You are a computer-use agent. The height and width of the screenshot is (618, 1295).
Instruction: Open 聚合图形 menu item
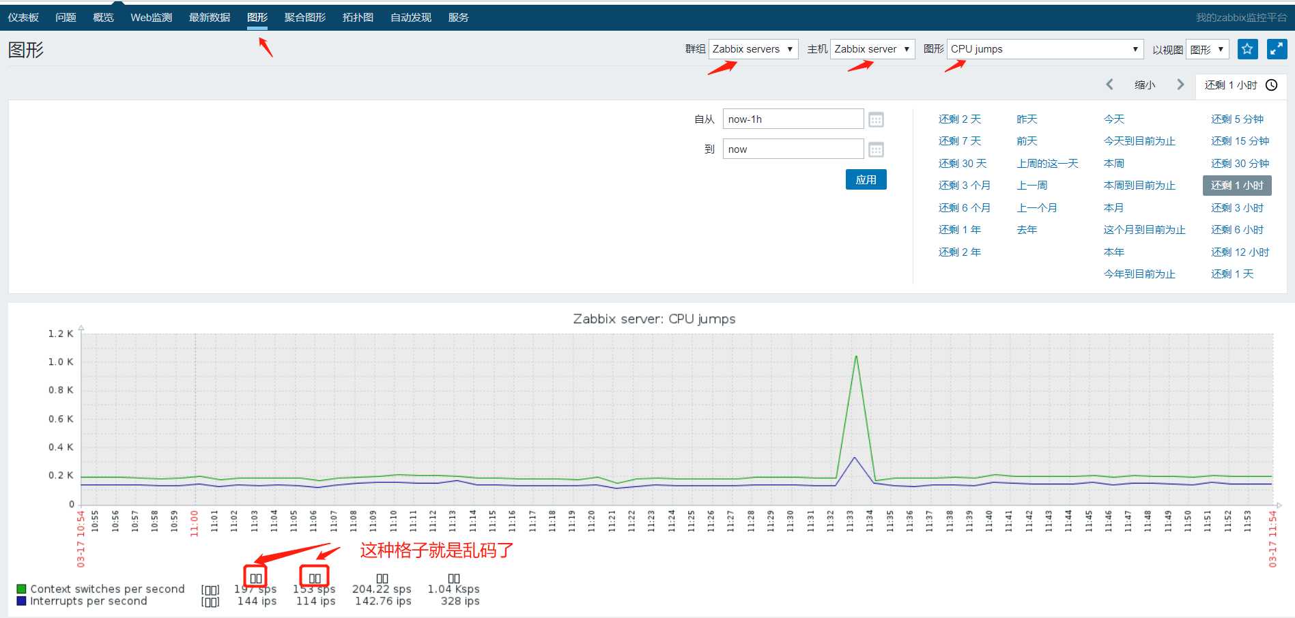[305, 17]
